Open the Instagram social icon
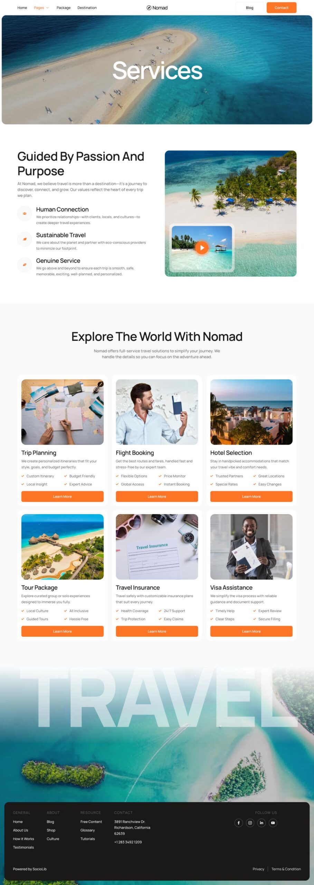 250,822
